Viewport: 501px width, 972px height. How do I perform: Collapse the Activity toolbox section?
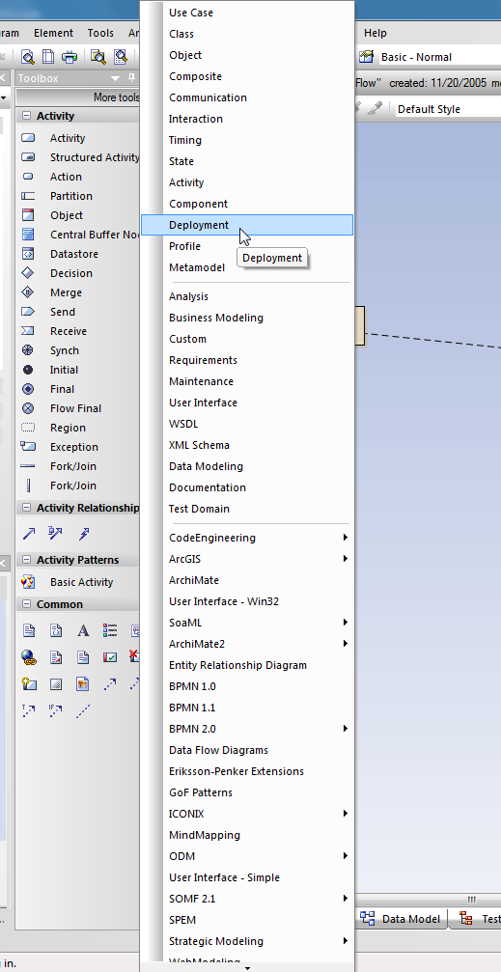27,116
